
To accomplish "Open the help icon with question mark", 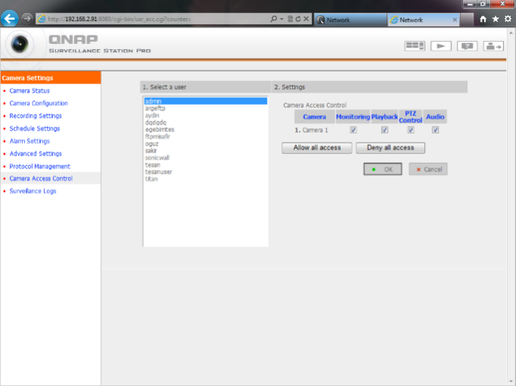I will click(467, 46).
